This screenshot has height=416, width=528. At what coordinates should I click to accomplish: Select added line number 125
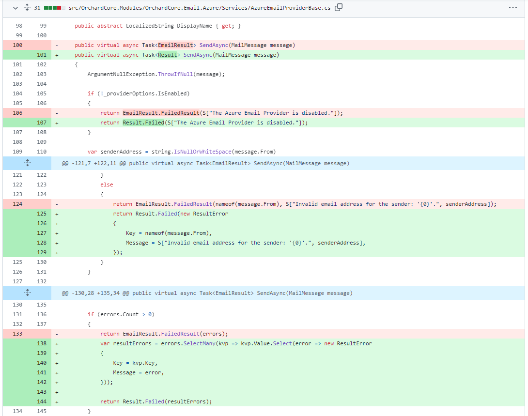click(x=42, y=214)
